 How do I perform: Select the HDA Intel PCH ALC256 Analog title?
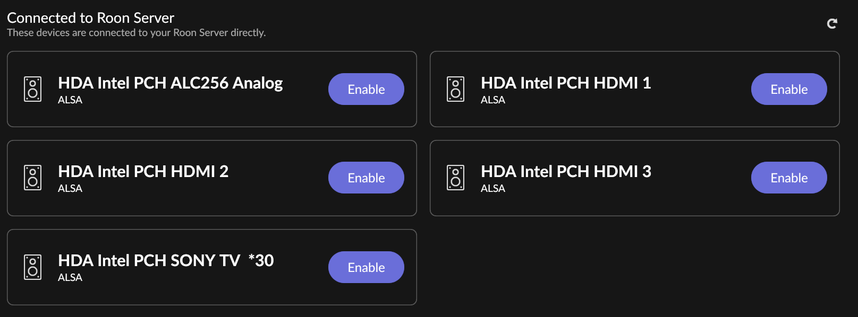170,83
